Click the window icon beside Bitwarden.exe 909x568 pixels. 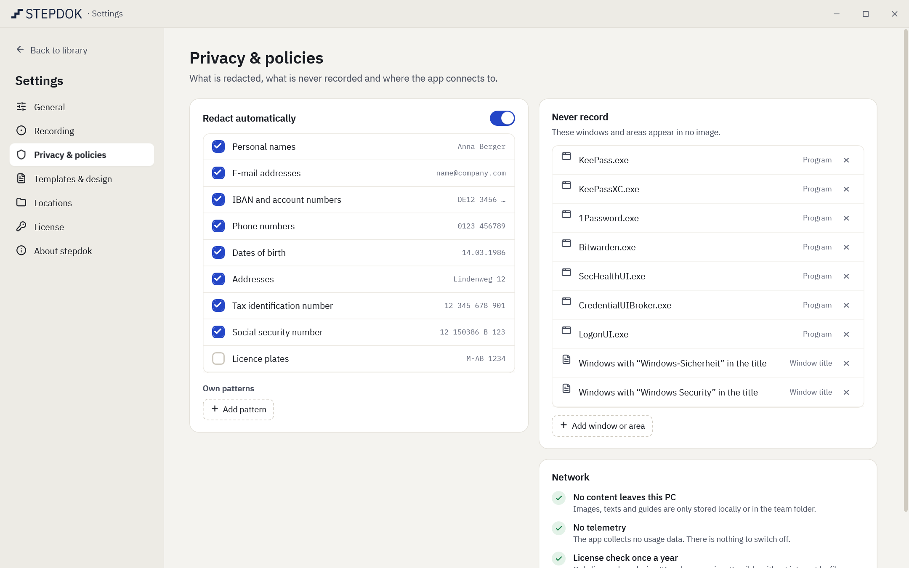[x=566, y=243]
